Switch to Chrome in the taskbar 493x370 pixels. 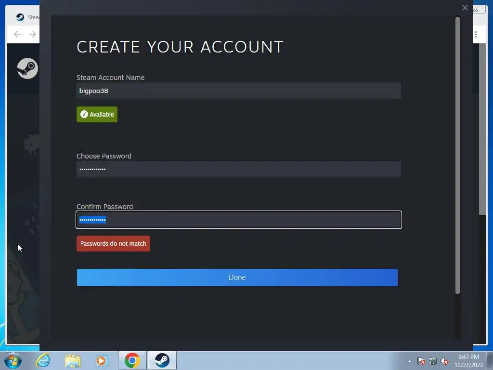tap(132, 360)
